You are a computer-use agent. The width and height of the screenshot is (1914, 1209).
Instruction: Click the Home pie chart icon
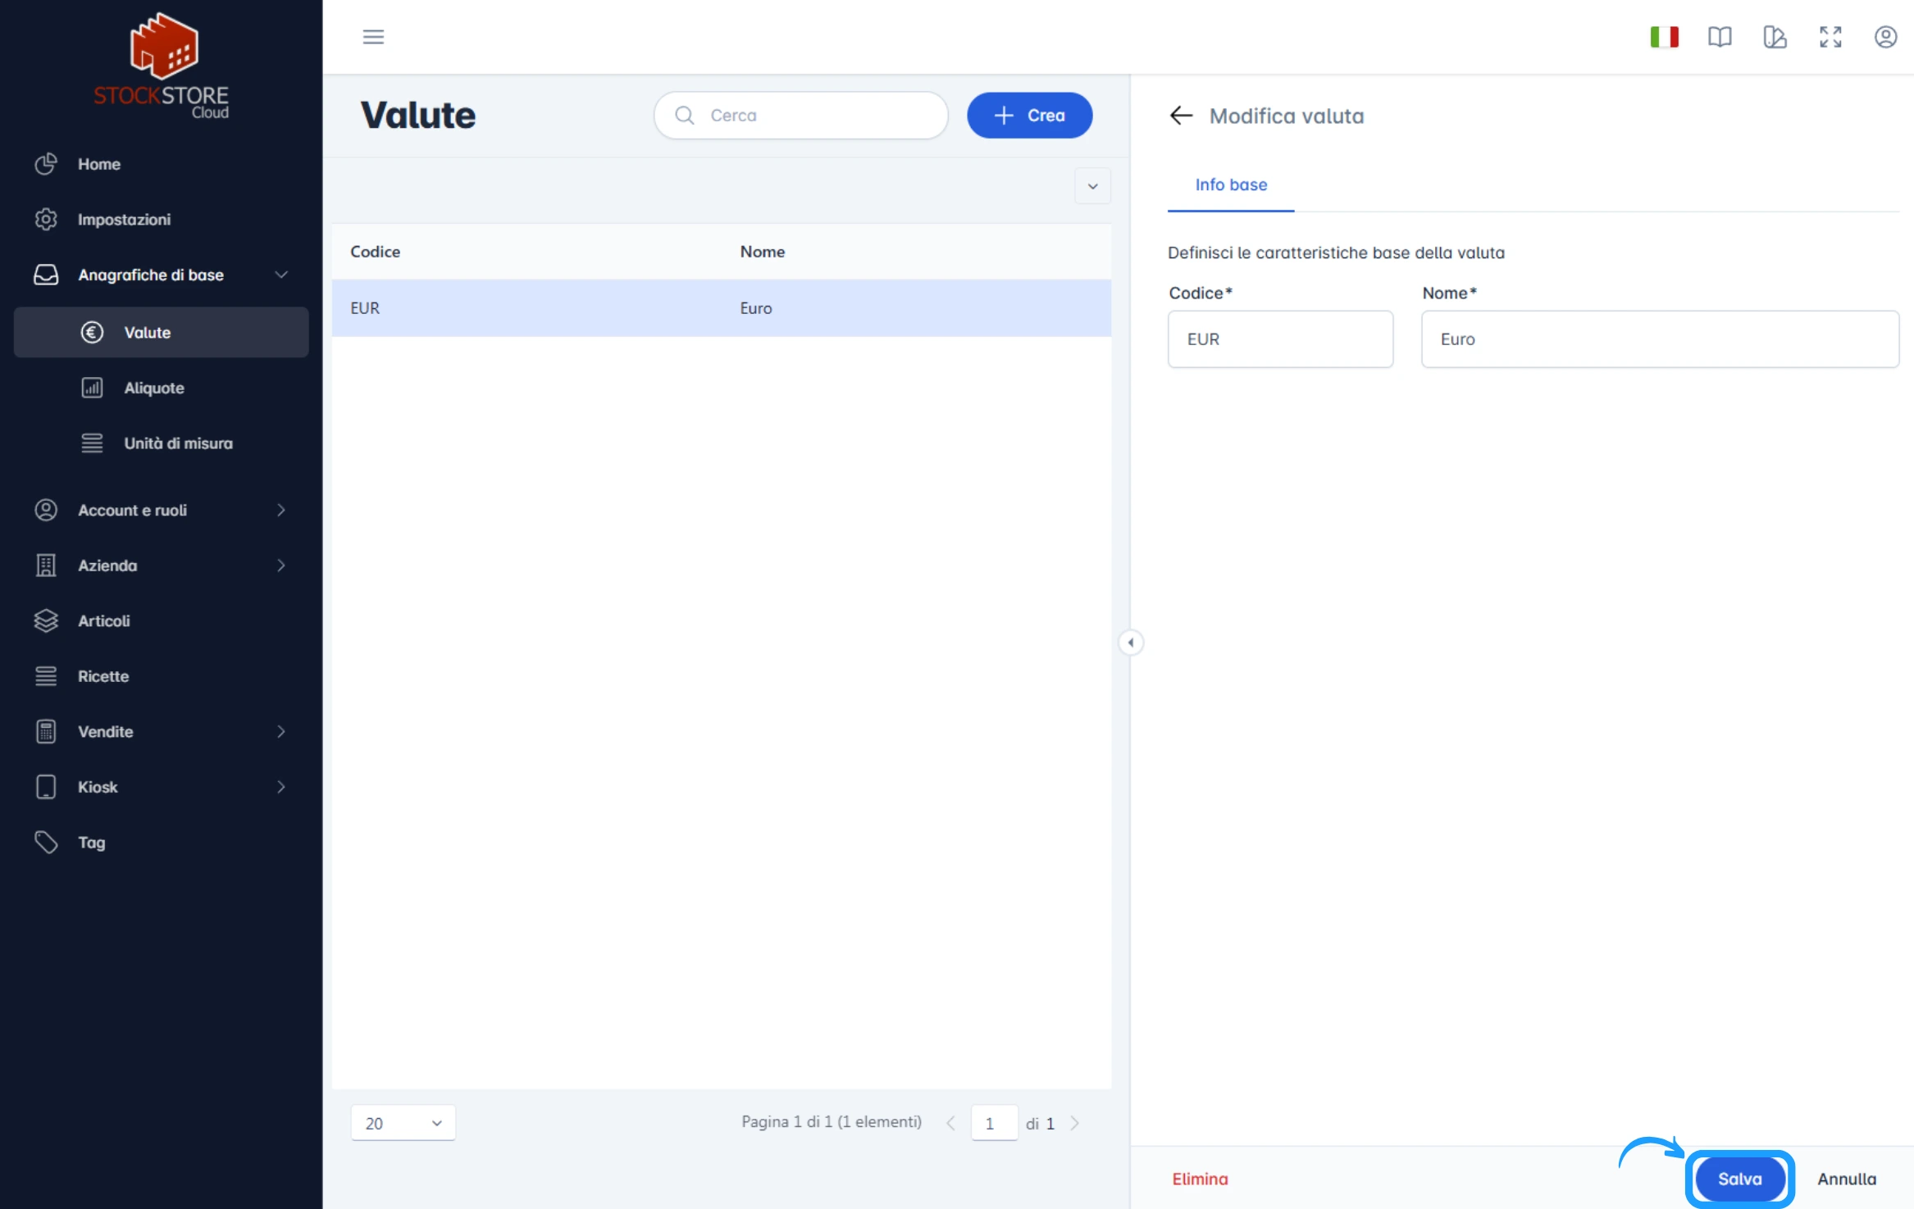coord(46,164)
